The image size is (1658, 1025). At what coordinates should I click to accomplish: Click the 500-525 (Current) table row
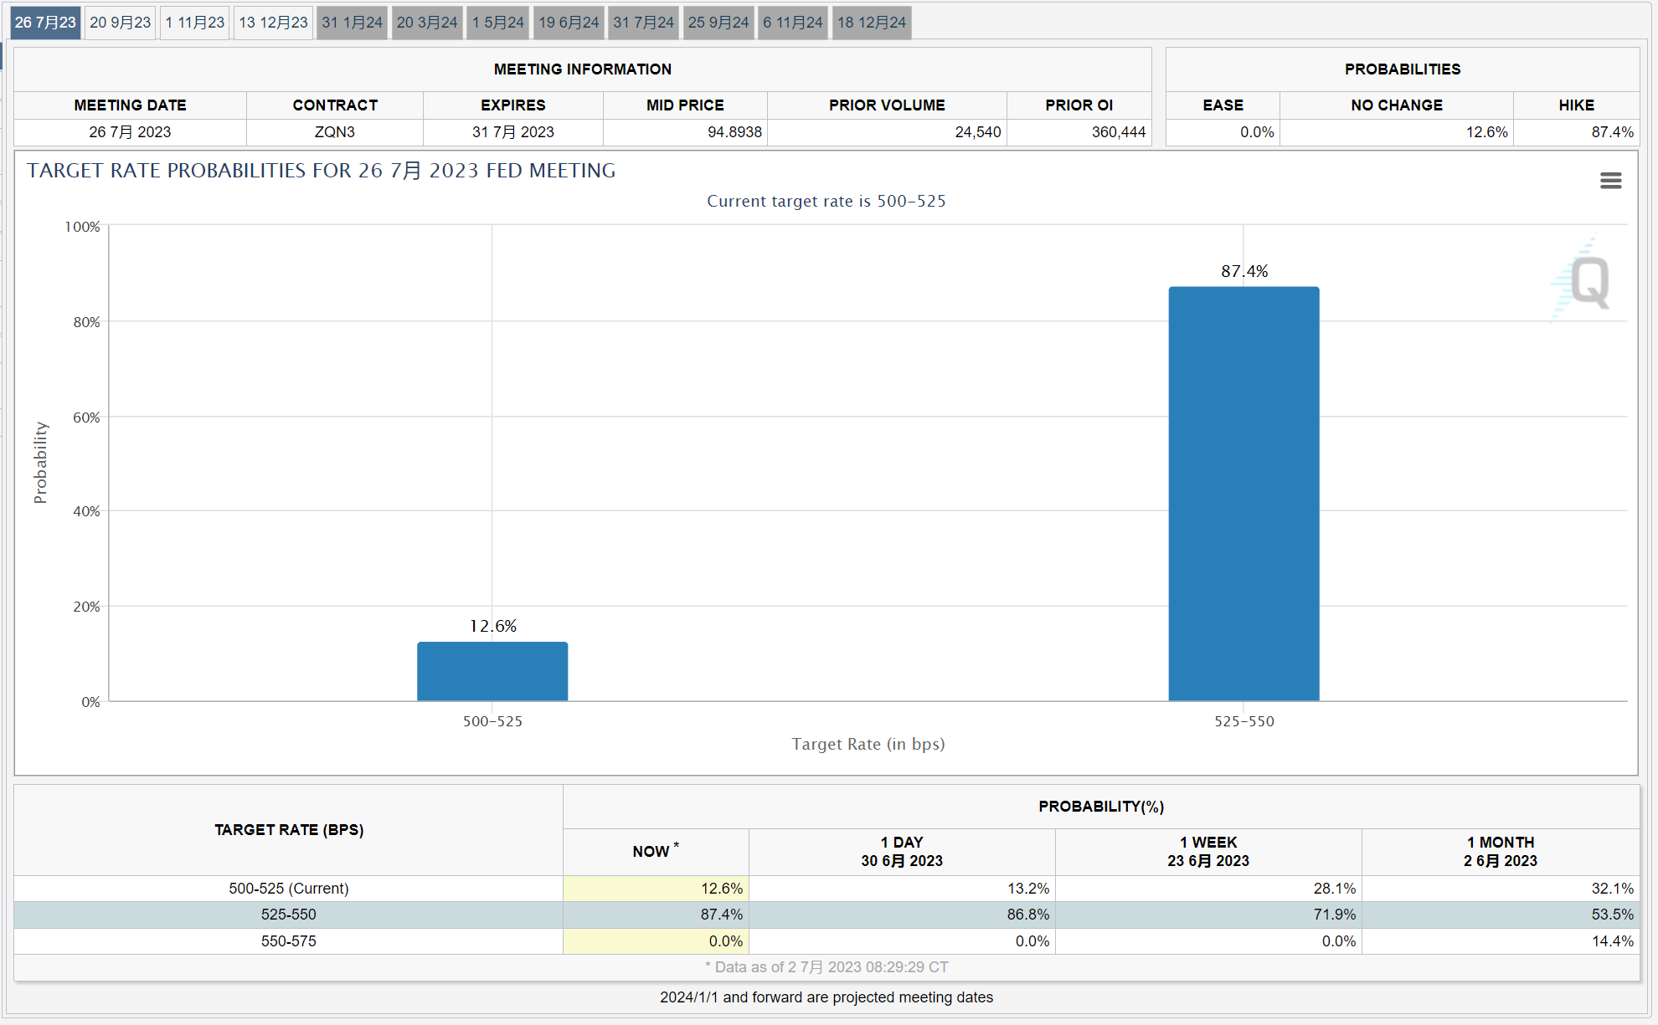(826, 889)
